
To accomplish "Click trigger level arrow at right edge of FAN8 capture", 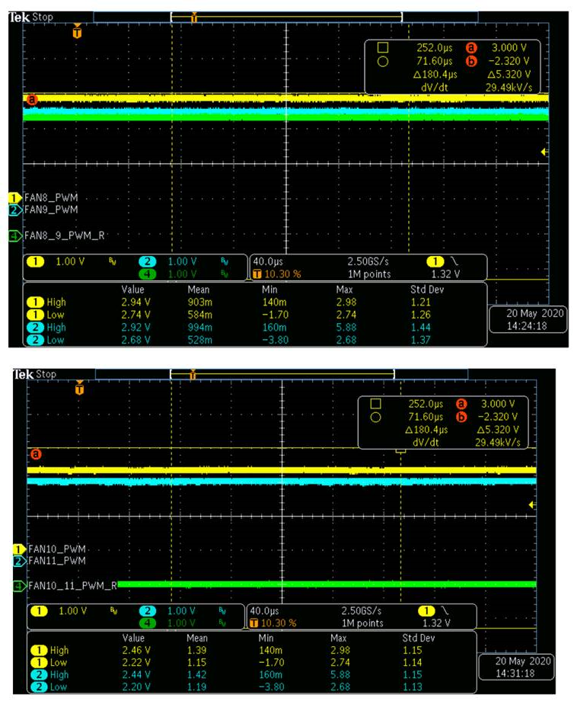I will pos(544,152).
